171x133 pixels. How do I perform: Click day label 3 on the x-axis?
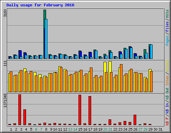[x=21, y=129]
